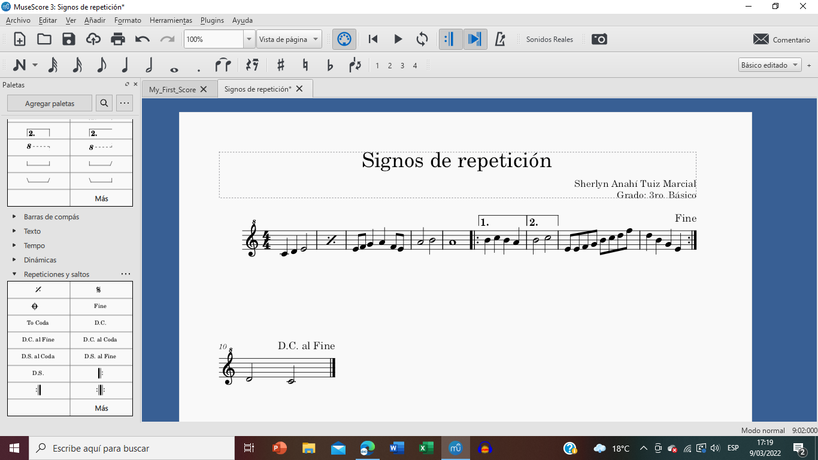Search palettes with the magnifier icon
The height and width of the screenshot is (460, 818).
point(104,104)
